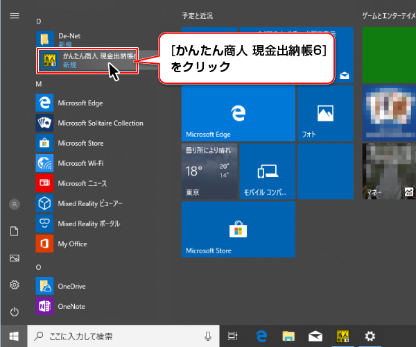Open My Office app icon

pyautogui.click(x=44, y=244)
